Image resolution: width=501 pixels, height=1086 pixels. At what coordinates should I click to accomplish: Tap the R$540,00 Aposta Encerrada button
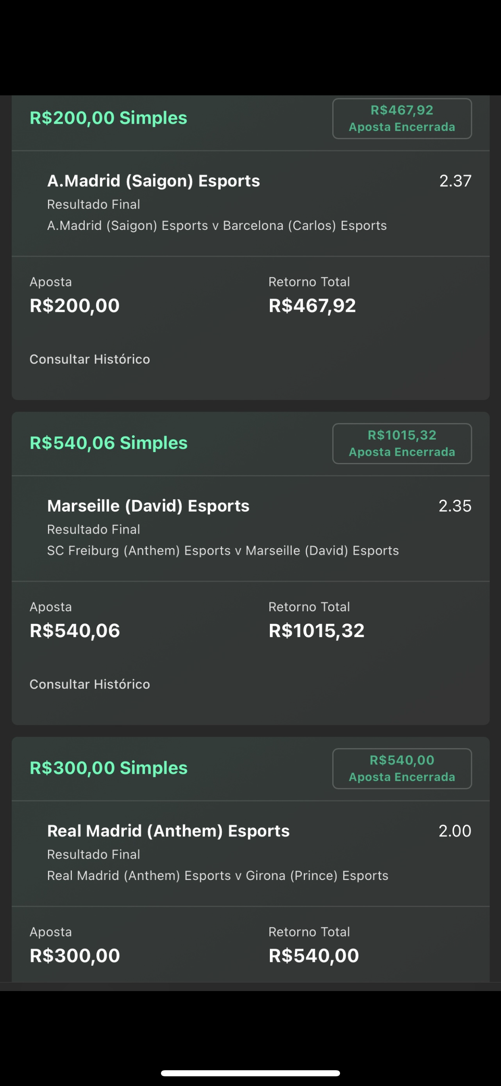(402, 768)
